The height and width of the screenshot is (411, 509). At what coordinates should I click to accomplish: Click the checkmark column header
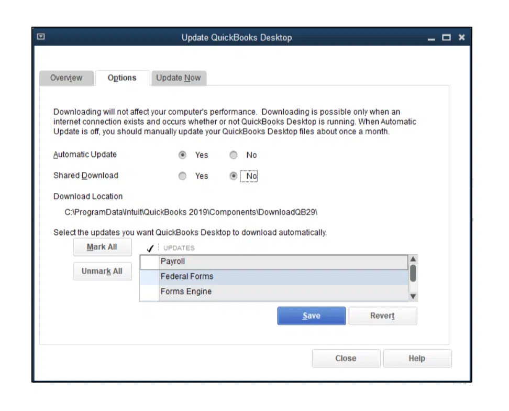tap(150, 248)
